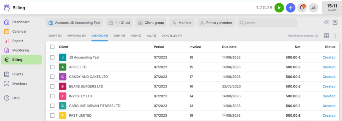
Task: Click due date 22/08/2023
Action: pyautogui.click(x=231, y=86)
